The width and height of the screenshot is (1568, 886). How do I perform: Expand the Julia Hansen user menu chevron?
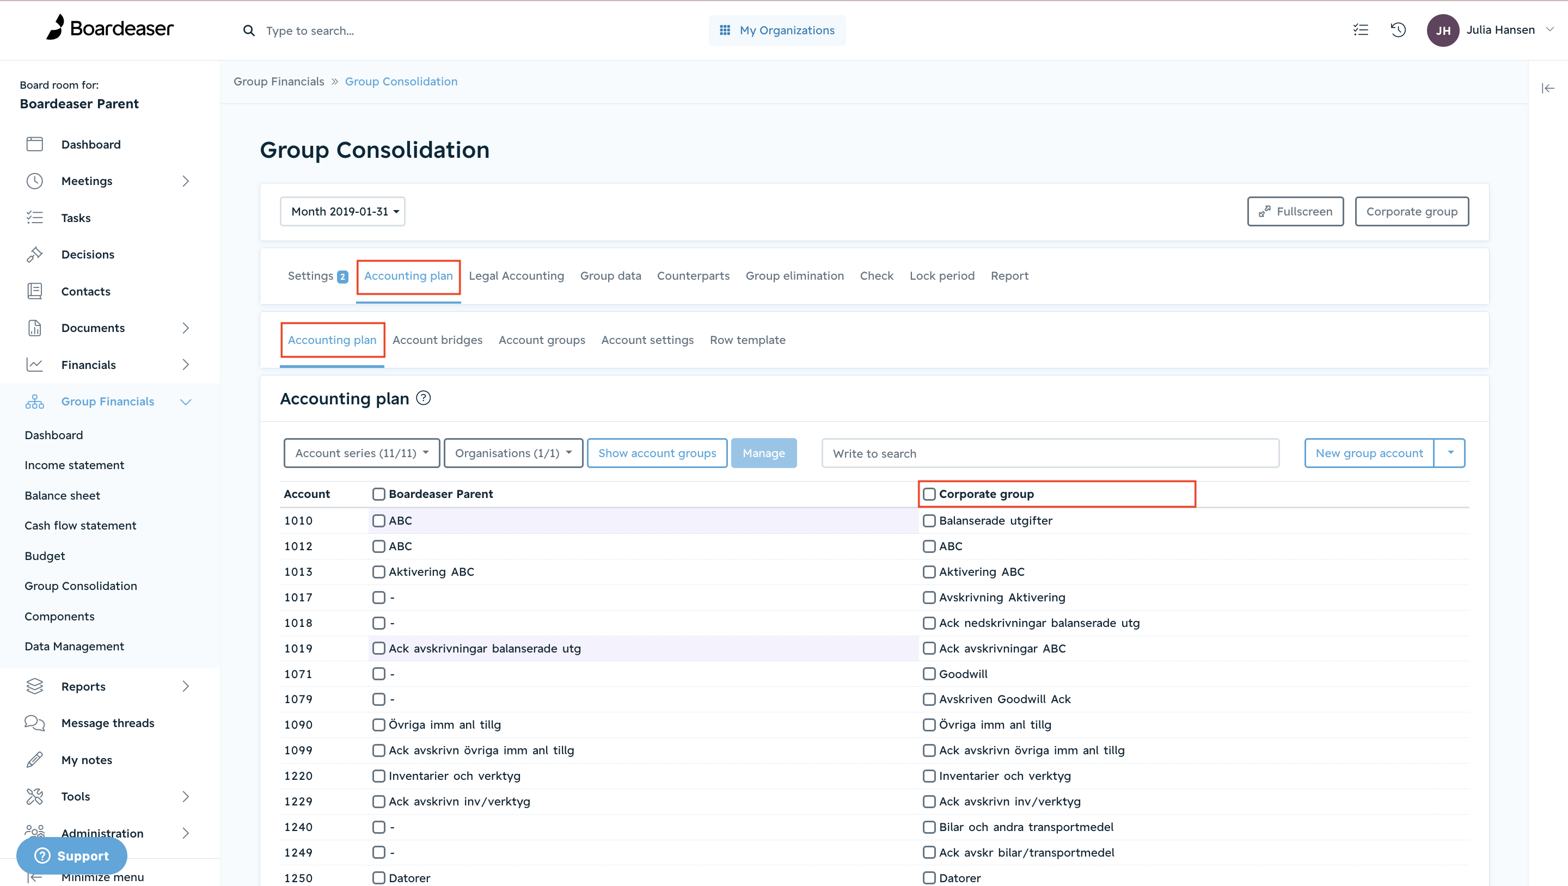1549,29
